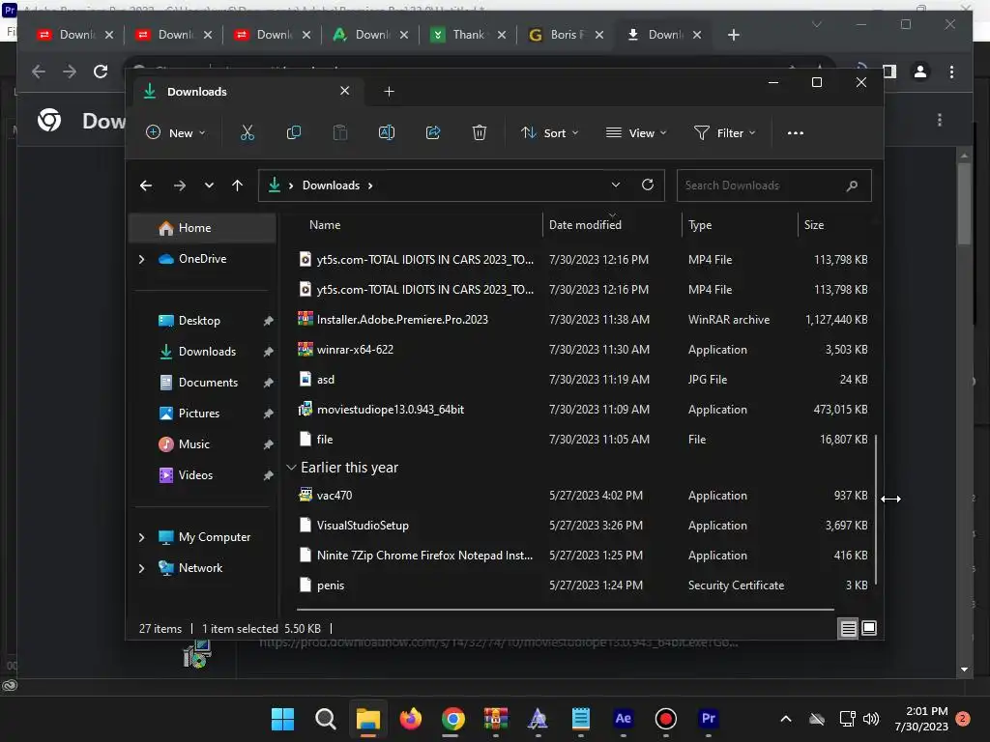Screen dimensions: 990x742
Task: Expand Network in navigation pane
Action: [x=141, y=568]
